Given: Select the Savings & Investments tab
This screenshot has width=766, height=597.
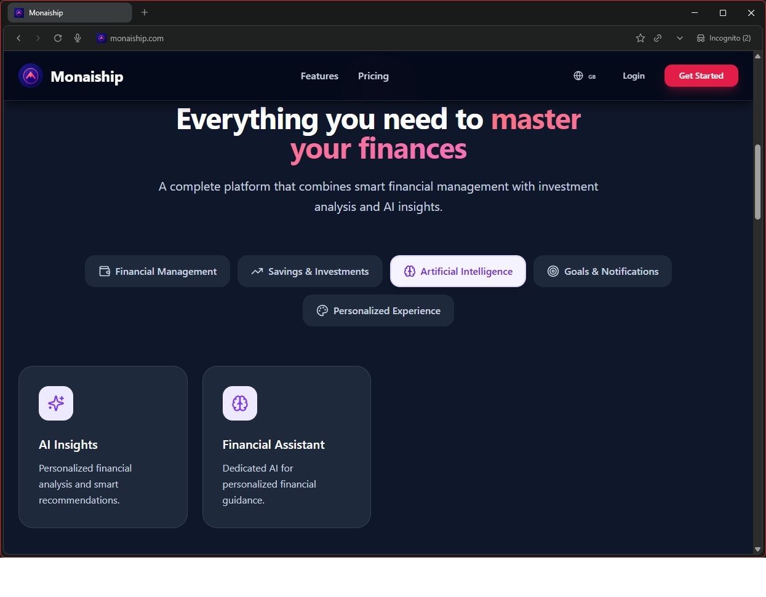Looking at the screenshot, I should click(310, 271).
